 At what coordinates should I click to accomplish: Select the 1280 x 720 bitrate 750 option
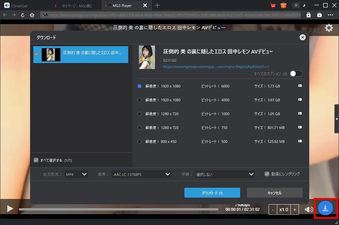[x=139, y=128]
